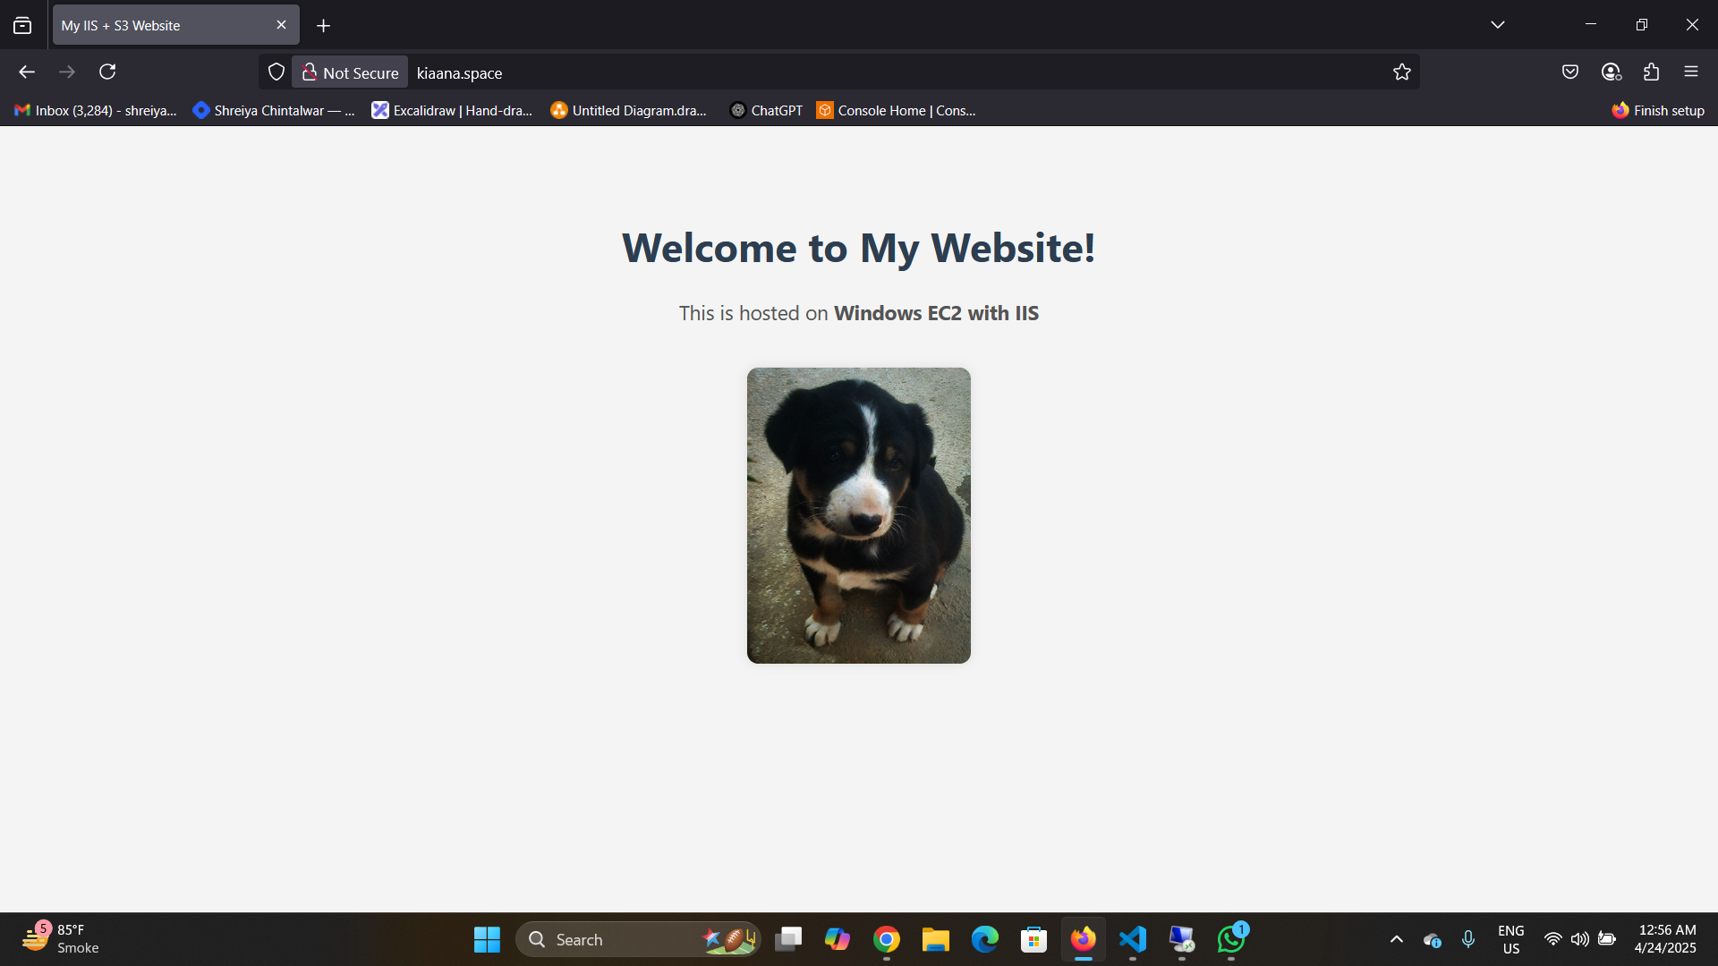Go back to previous page
1718x966 pixels.
pos(27,72)
